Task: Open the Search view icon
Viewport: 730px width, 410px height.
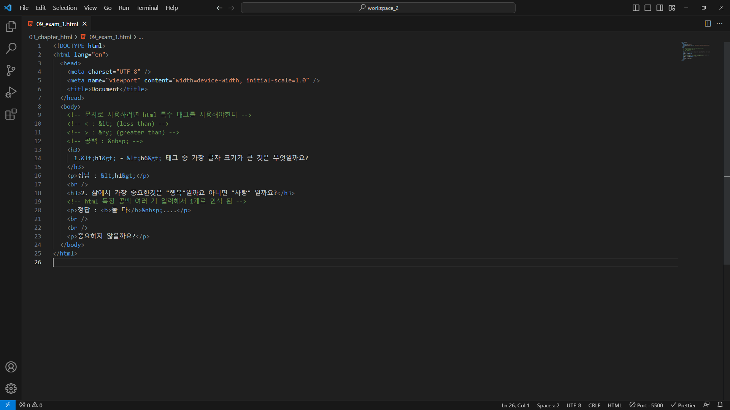Action: click(x=11, y=48)
